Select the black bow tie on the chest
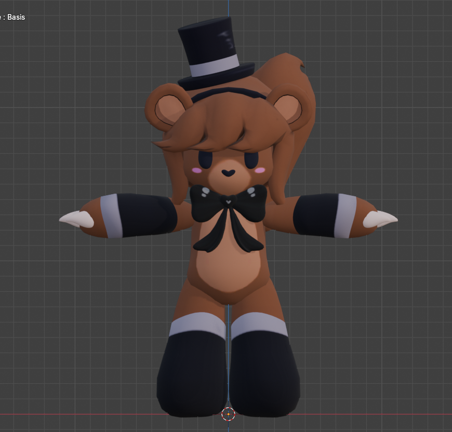 click(x=228, y=218)
